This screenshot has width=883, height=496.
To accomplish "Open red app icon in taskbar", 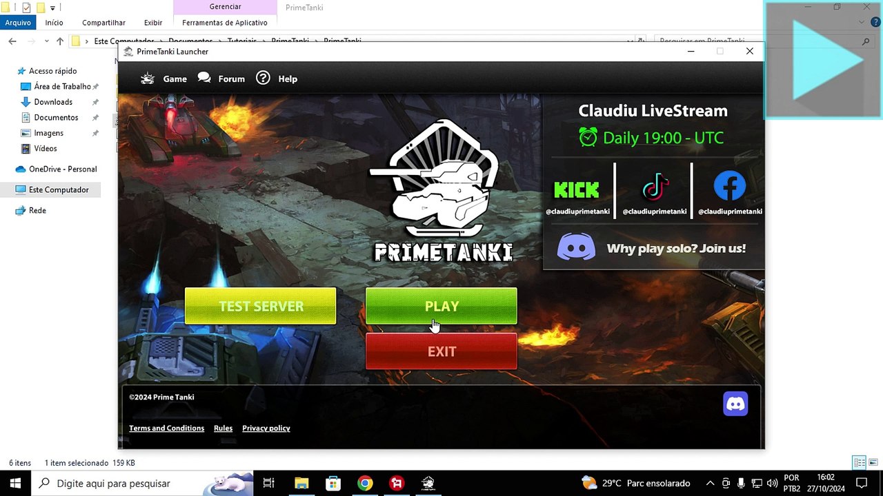I will click(397, 483).
